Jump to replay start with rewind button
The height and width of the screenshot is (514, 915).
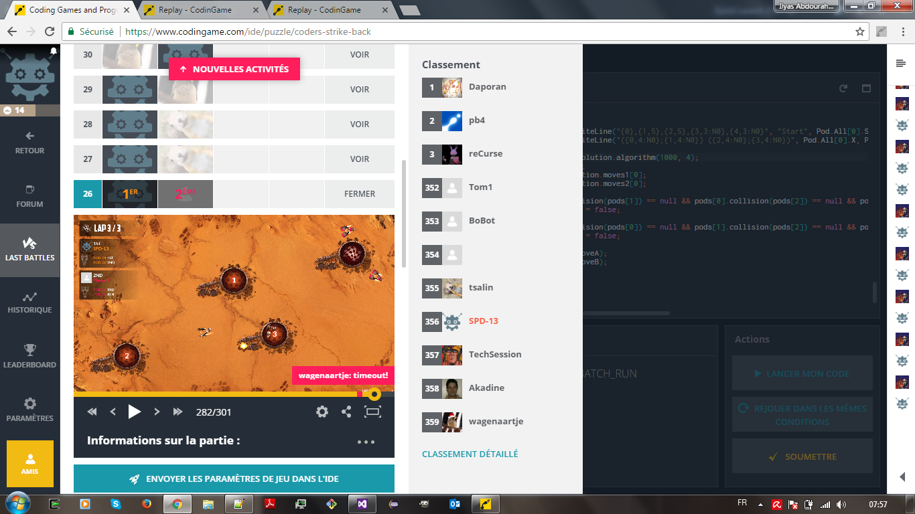pos(92,412)
